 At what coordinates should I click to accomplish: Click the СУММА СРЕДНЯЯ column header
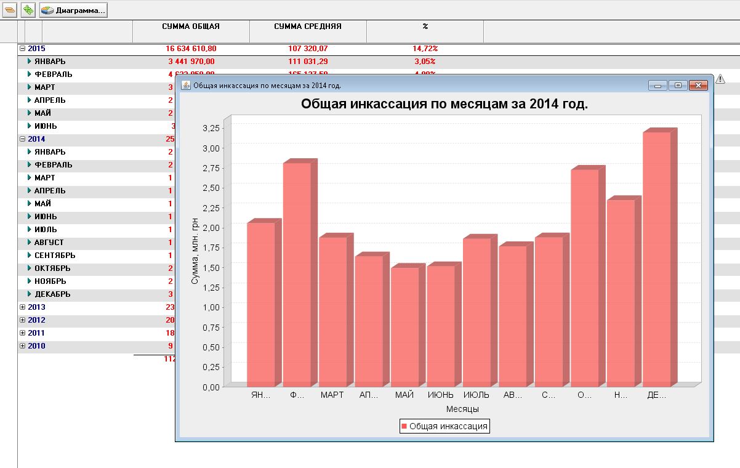coord(308,27)
